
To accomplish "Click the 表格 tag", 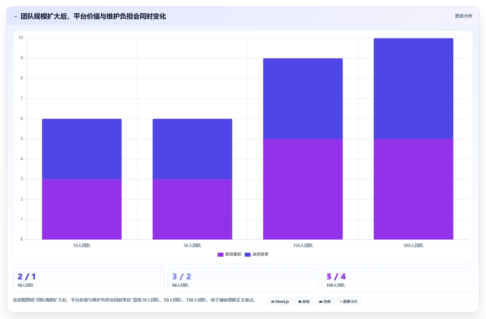I will point(304,302).
